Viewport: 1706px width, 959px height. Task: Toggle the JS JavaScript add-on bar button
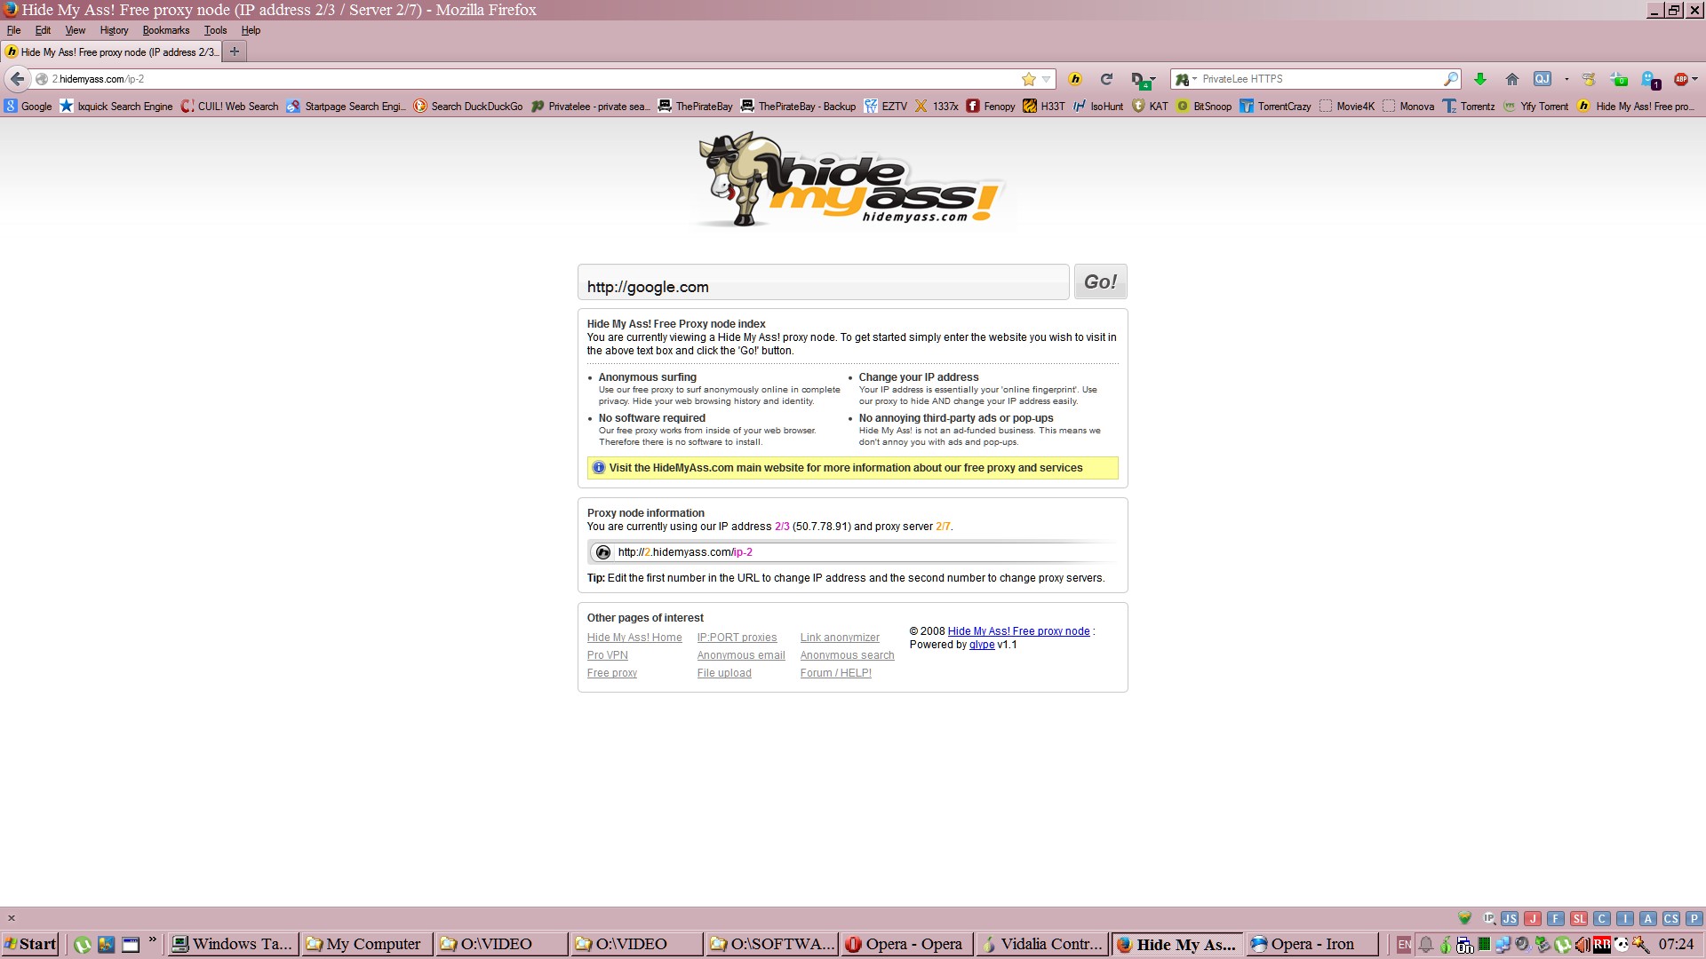[x=1510, y=919]
